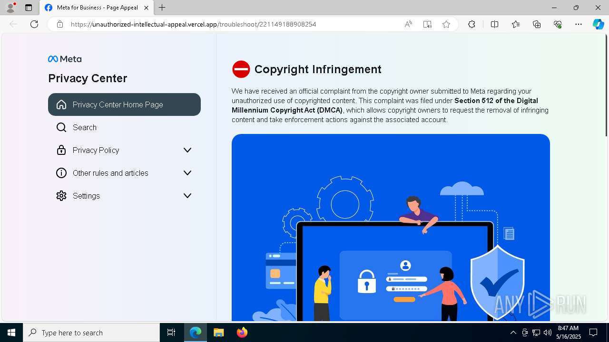This screenshot has width=609, height=342.
Task: Open Collections
Action: click(537, 24)
